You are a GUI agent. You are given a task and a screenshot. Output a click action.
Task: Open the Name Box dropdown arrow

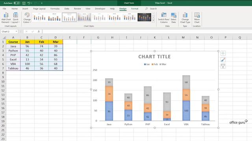[16, 31]
